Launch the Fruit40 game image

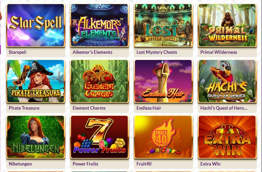tap(163, 137)
